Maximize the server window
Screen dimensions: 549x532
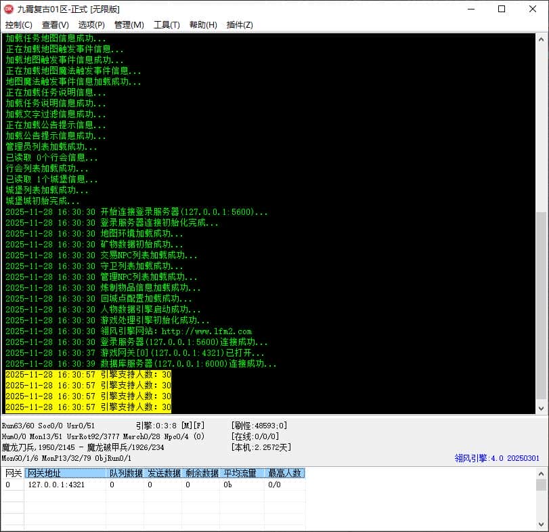click(x=502, y=9)
